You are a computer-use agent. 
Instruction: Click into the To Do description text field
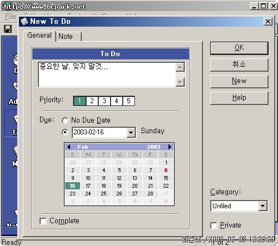(107, 74)
